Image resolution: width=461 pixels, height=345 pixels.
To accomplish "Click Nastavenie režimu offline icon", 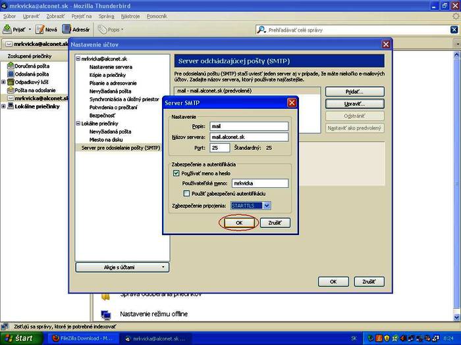I will [x=105, y=315].
